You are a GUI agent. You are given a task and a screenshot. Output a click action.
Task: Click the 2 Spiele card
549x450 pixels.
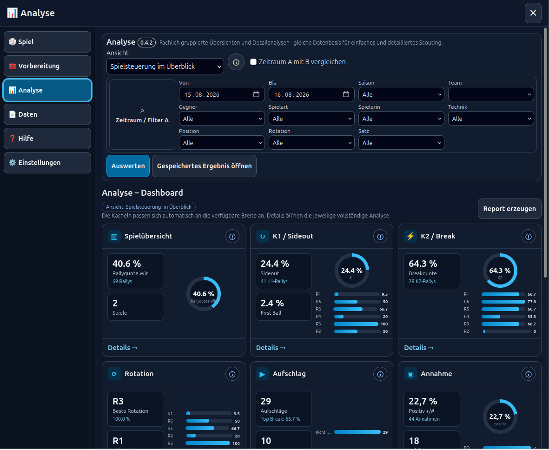click(x=135, y=307)
